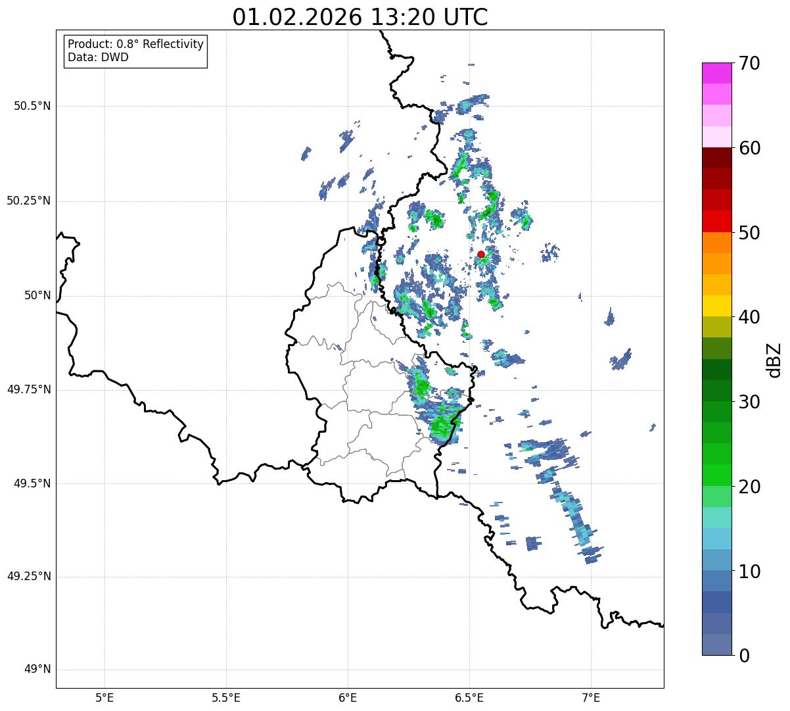Click the 6.5°E longitude label
790x711 pixels.
click(470, 697)
